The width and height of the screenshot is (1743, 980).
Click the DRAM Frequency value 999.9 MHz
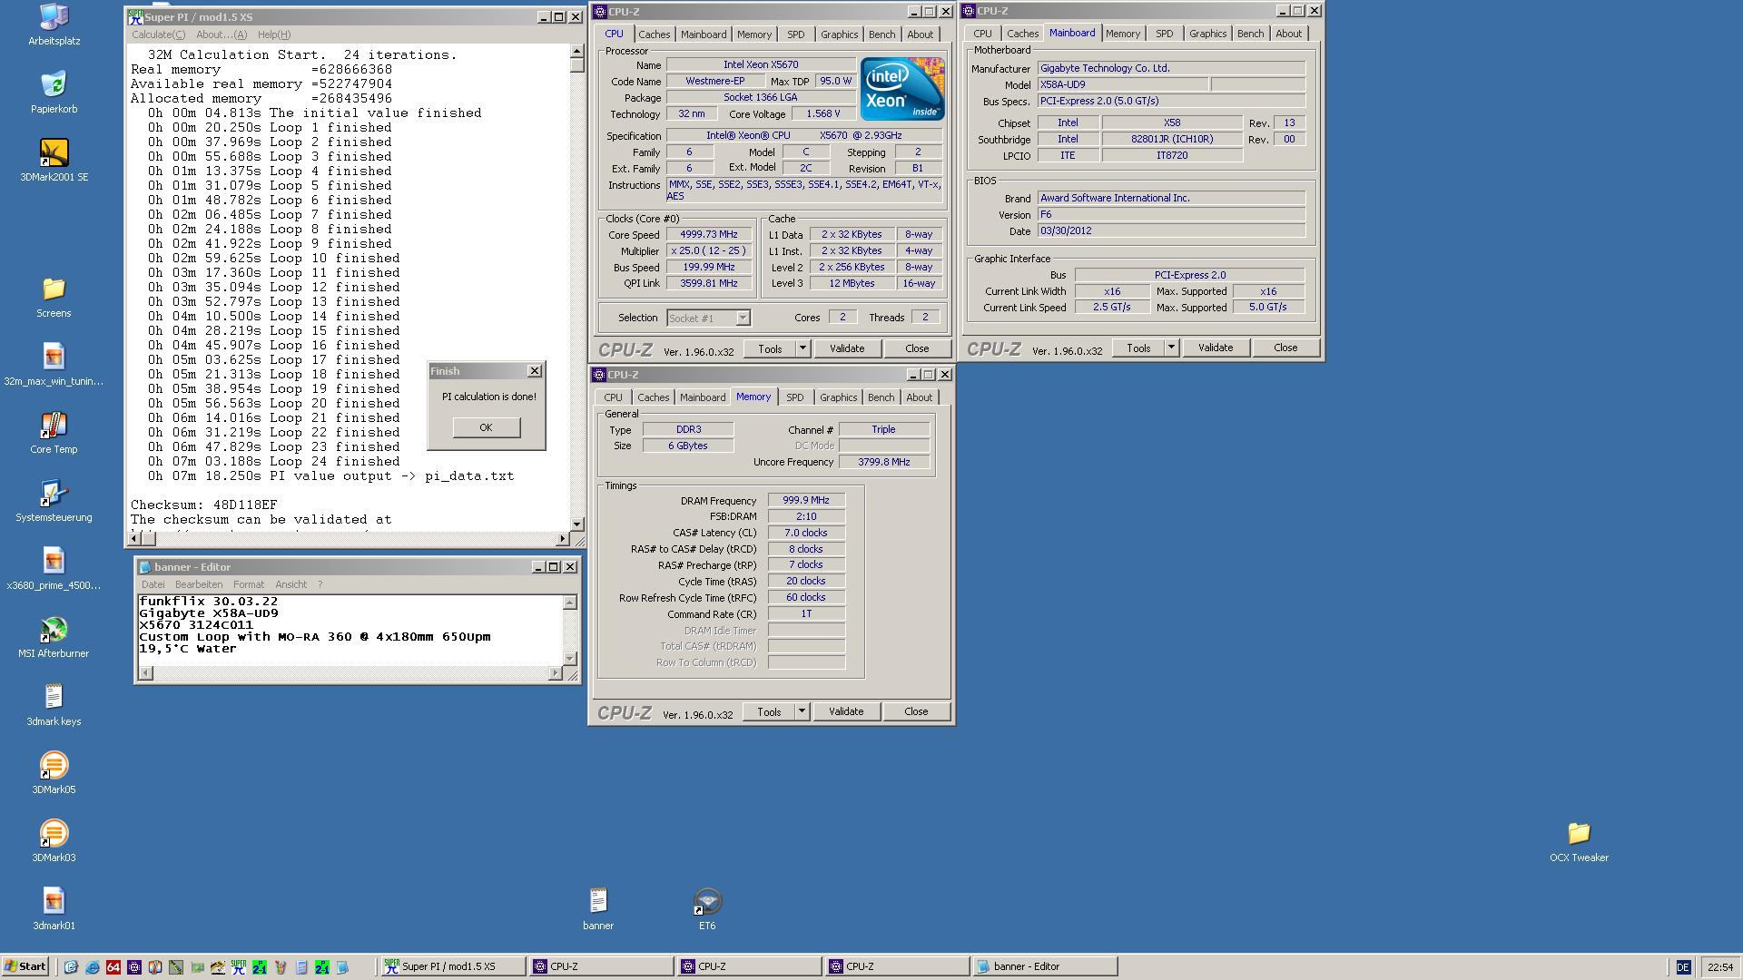click(x=806, y=500)
